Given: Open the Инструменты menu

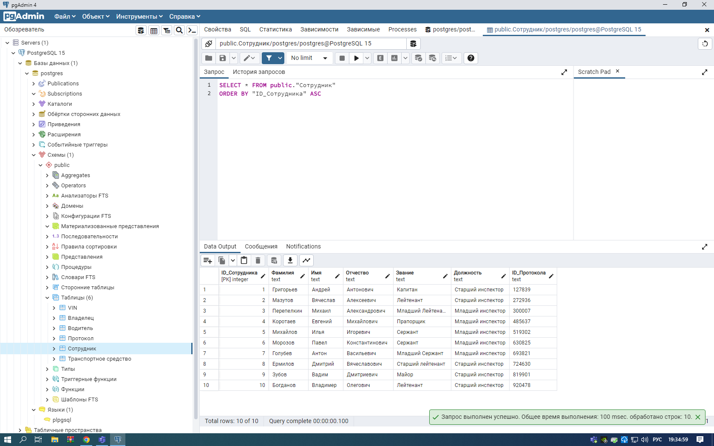Looking at the screenshot, I should (139, 17).
